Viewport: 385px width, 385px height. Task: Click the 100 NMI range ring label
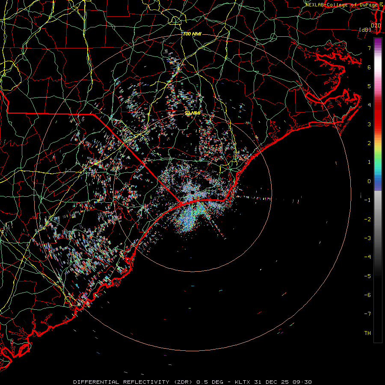192,34
